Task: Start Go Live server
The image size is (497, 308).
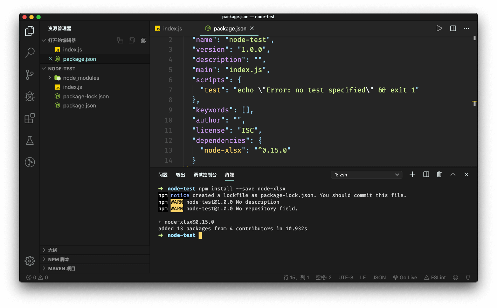Action: (x=405, y=277)
